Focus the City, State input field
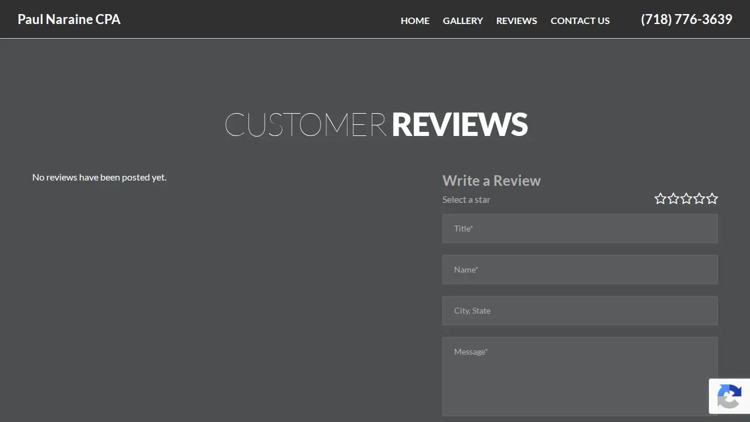Screen dimensions: 750x422 point(580,311)
